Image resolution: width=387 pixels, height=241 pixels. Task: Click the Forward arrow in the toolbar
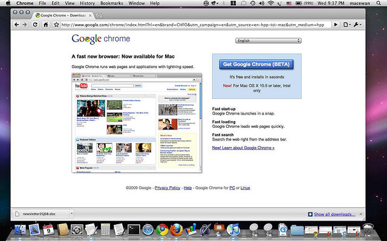[x=24, y=25]
